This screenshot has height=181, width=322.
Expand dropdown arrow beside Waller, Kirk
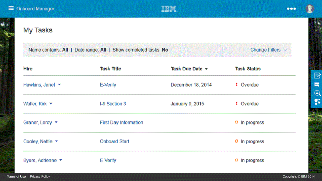point(51,104)
